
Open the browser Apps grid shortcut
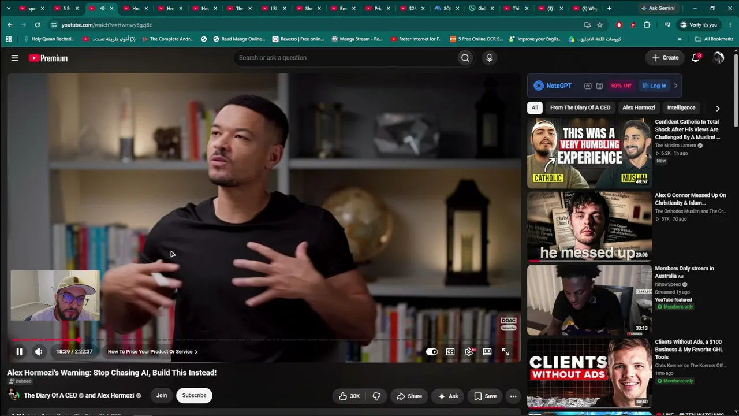9,39
